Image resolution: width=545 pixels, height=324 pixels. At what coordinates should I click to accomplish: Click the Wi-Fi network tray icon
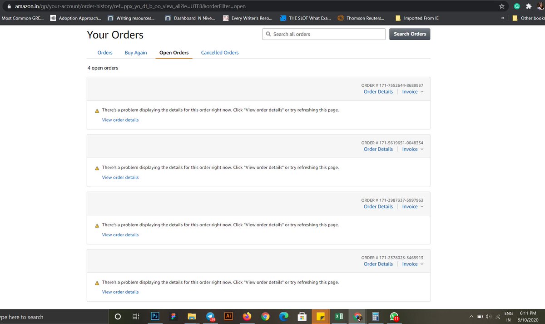pyautogui.click(x=498, y=317)
